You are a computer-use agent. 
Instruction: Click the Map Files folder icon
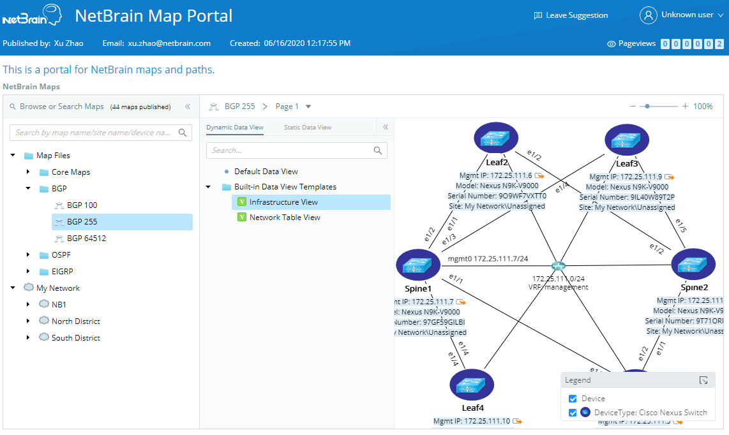[29, 156]
